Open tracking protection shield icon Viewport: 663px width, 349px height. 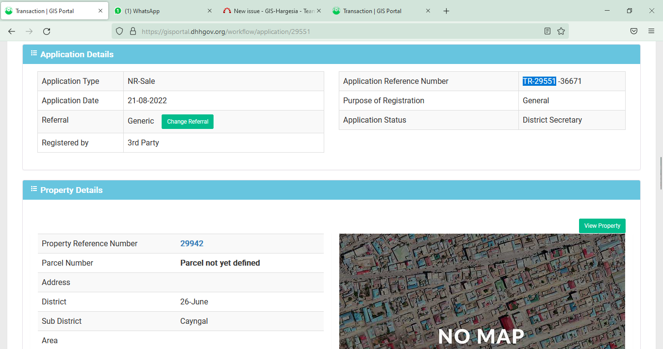tap(119, 31)
